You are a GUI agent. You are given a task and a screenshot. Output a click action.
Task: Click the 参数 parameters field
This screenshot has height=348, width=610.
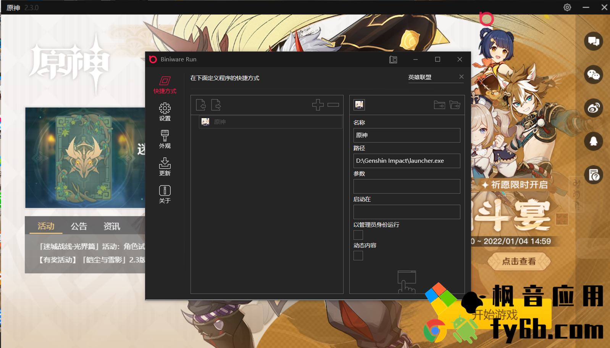click(407, 186)
